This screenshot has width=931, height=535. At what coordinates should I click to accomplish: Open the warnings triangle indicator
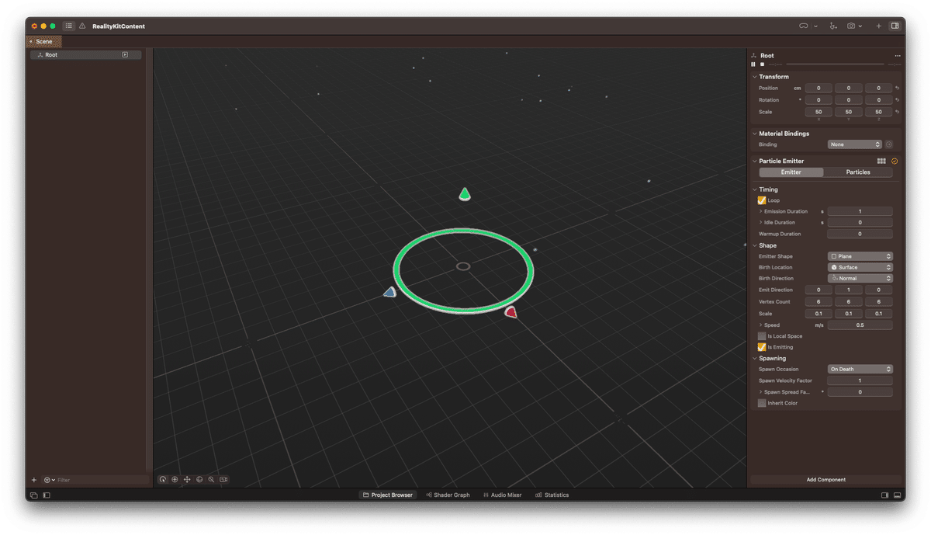[x=82, y=26]
